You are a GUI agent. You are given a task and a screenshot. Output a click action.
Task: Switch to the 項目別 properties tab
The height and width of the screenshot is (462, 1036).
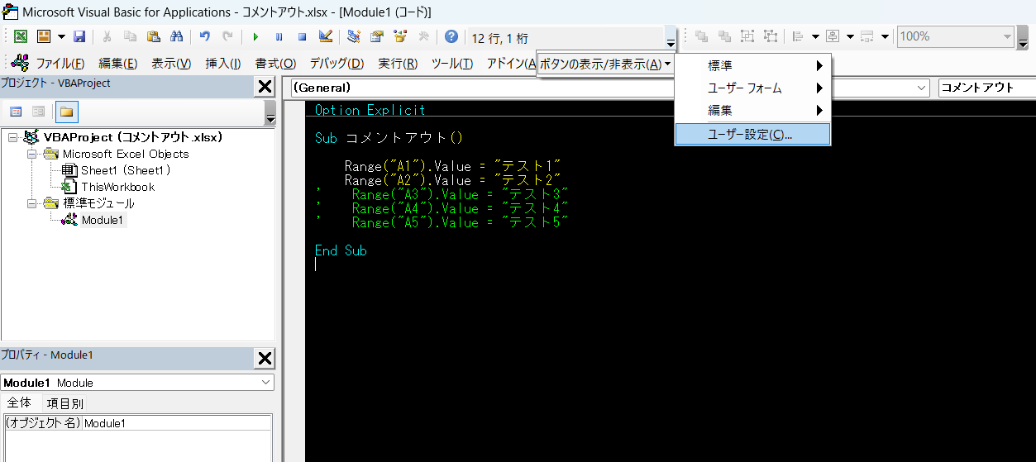tap(64, 403)
